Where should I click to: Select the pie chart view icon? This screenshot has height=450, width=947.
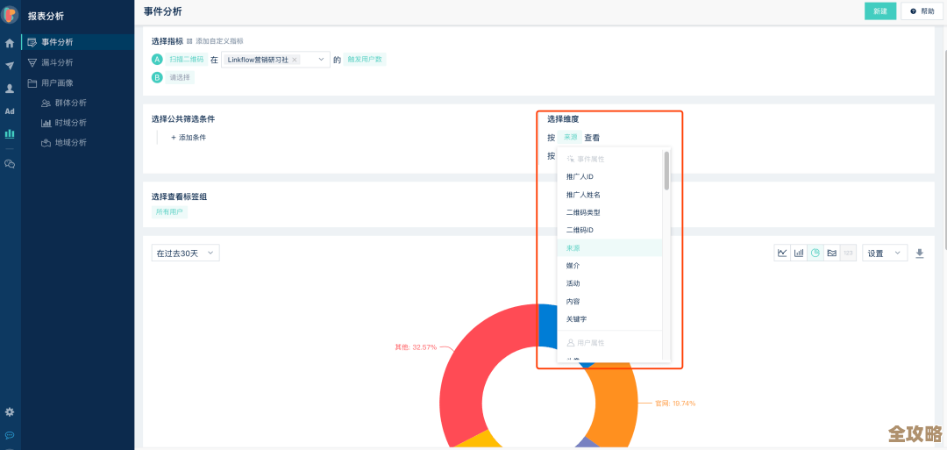pos(815,253)
